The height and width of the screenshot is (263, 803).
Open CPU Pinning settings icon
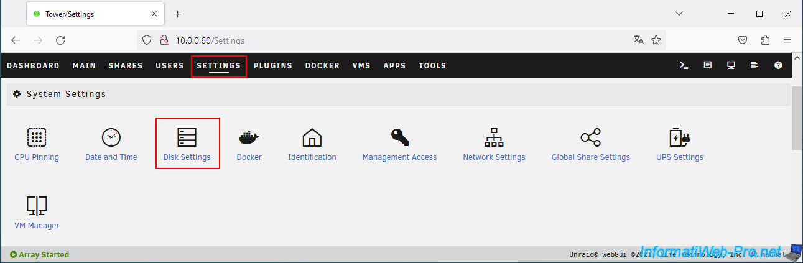(x=37, y=137)
